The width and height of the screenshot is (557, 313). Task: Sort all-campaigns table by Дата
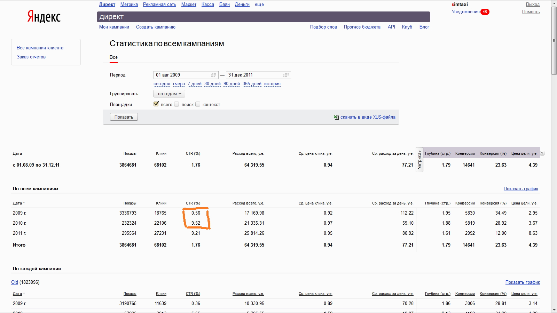pyautogui.click(x=17, y=203)
